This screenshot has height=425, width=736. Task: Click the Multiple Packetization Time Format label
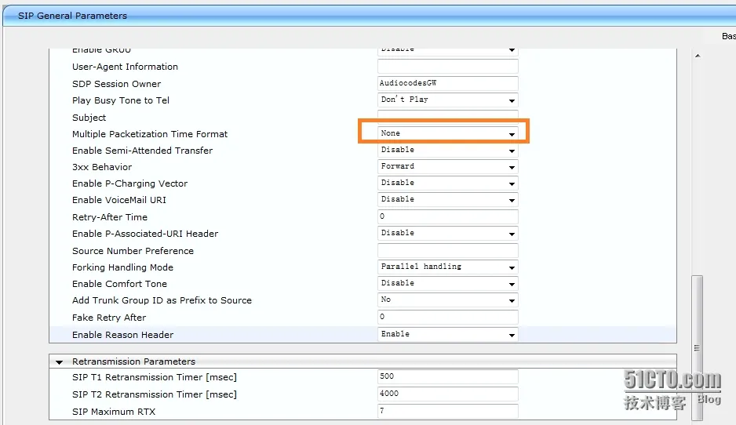pyautogui.click(x=150, y=134)
